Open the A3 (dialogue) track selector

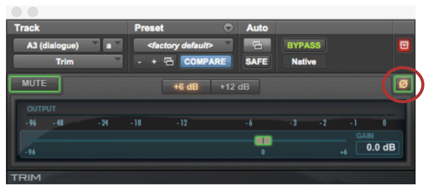coord(57,45)
